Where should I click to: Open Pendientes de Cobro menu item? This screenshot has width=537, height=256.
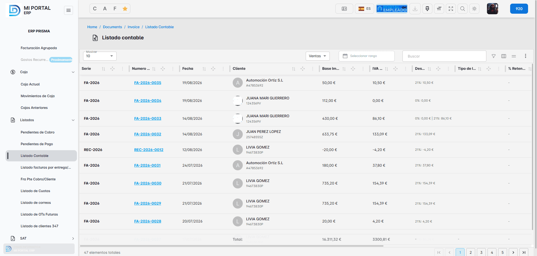pyautogui.click(x=37, y=132)
